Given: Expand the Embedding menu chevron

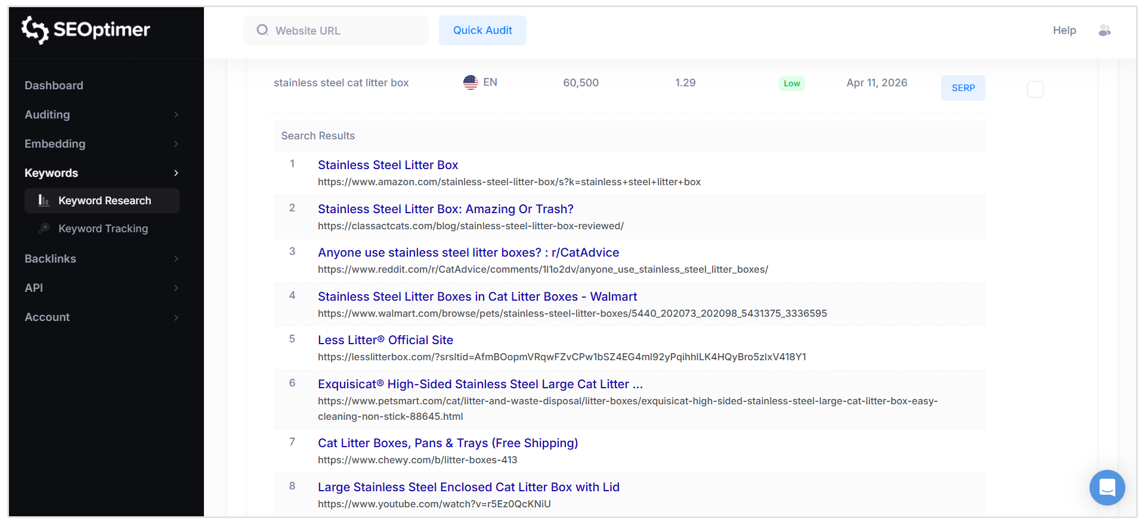Looking at the screenshot, I should coord(176,144).
